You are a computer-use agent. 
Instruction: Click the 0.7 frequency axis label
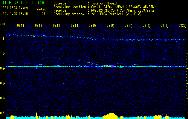coord(3,98)
